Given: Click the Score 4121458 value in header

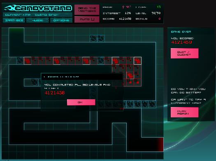Looking at the screenshot, I should pyautogui.click(x=125, y=19).
